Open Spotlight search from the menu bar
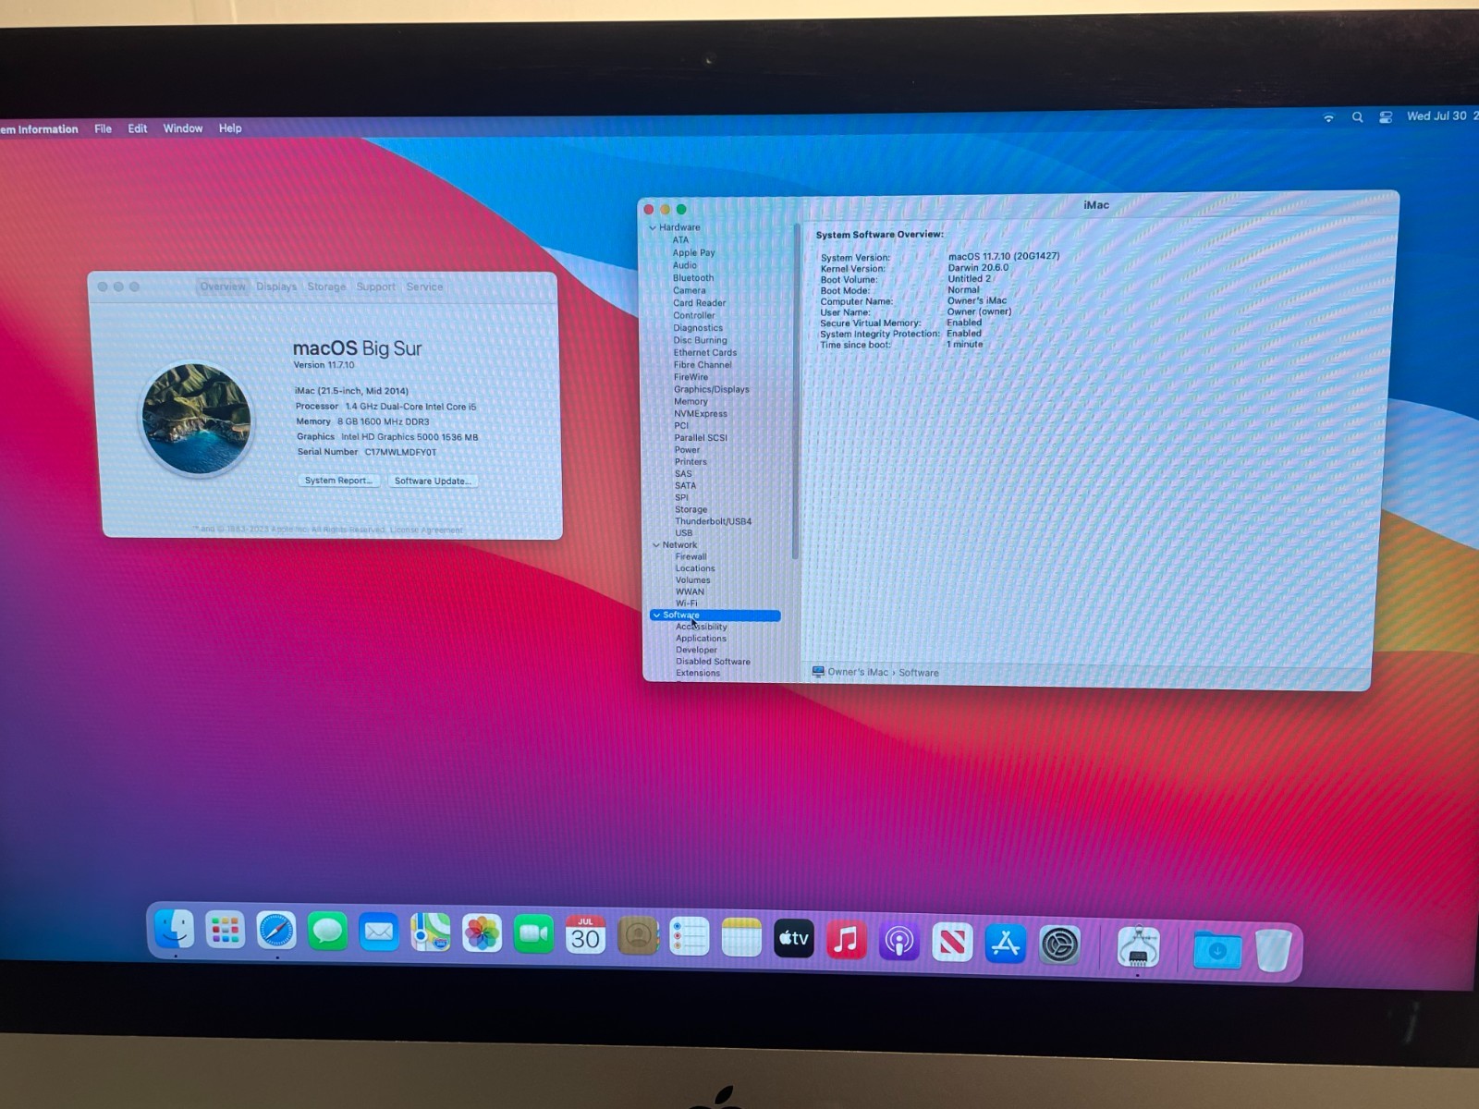Image resolution: width=1479 pixels, height=1109 pixels. [x=1357, y=117]
